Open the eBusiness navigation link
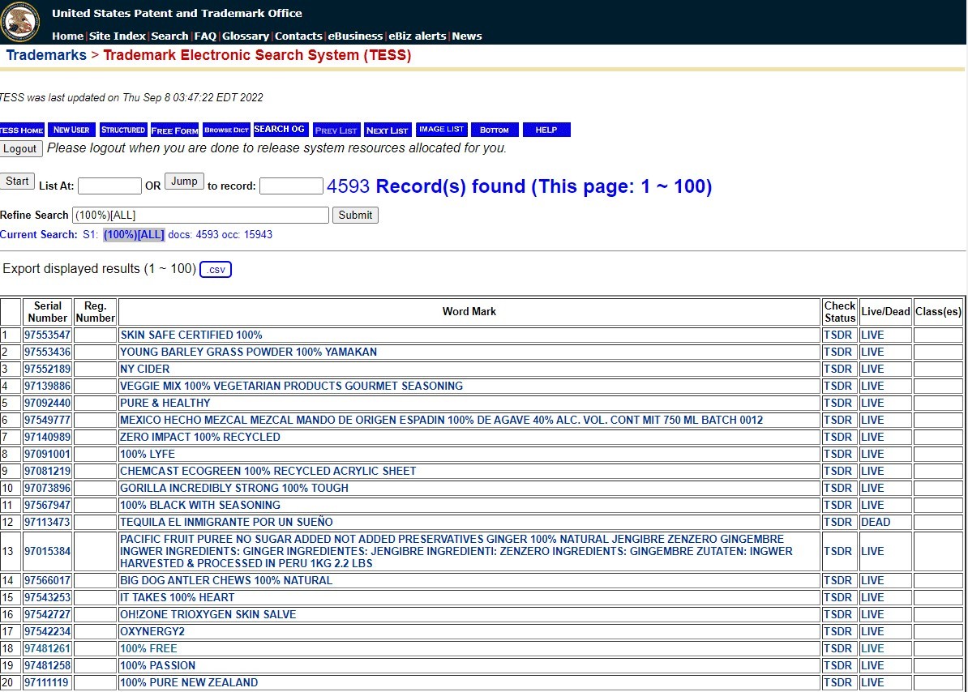 coord(355,36)
